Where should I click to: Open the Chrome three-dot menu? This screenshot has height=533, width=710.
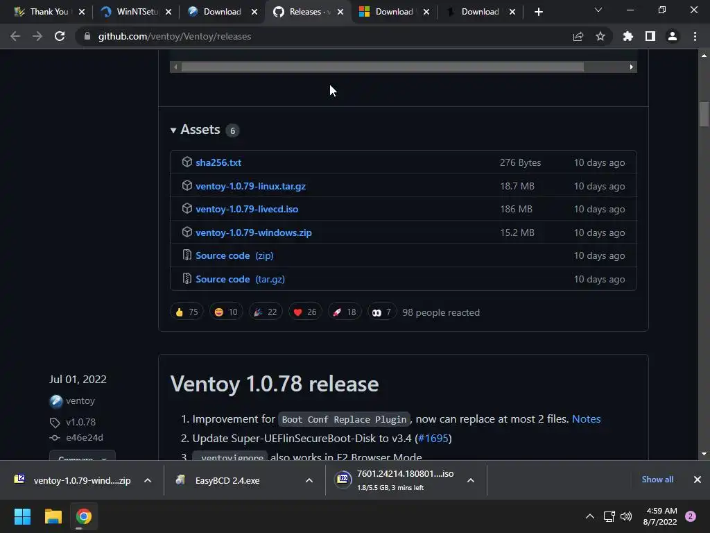(695, 36)
